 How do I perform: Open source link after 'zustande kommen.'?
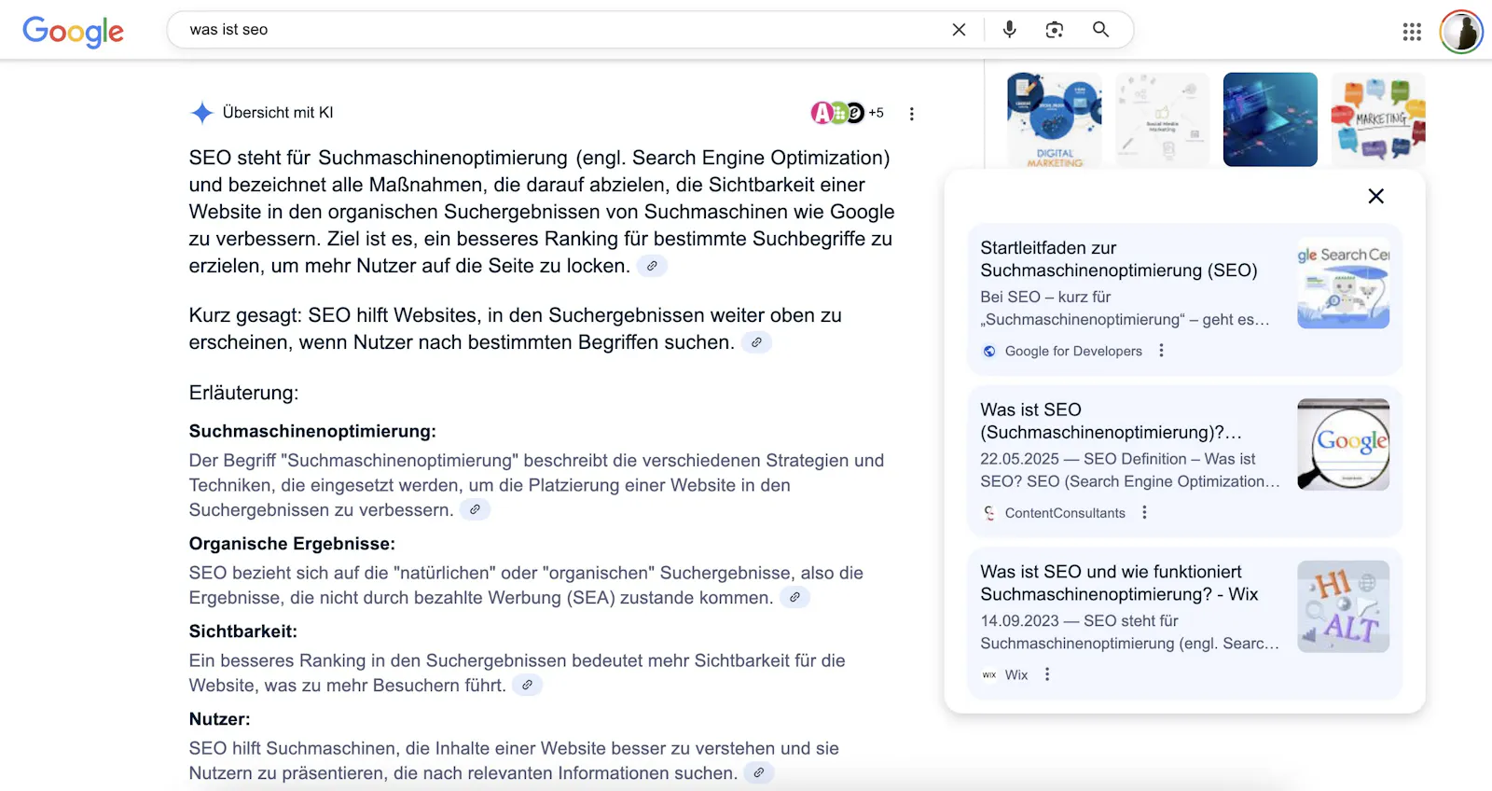[x=794, y=597]
